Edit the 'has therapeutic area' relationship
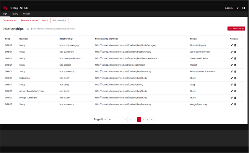The width and height of the screenshot is (249, 153). coord(232,58)
